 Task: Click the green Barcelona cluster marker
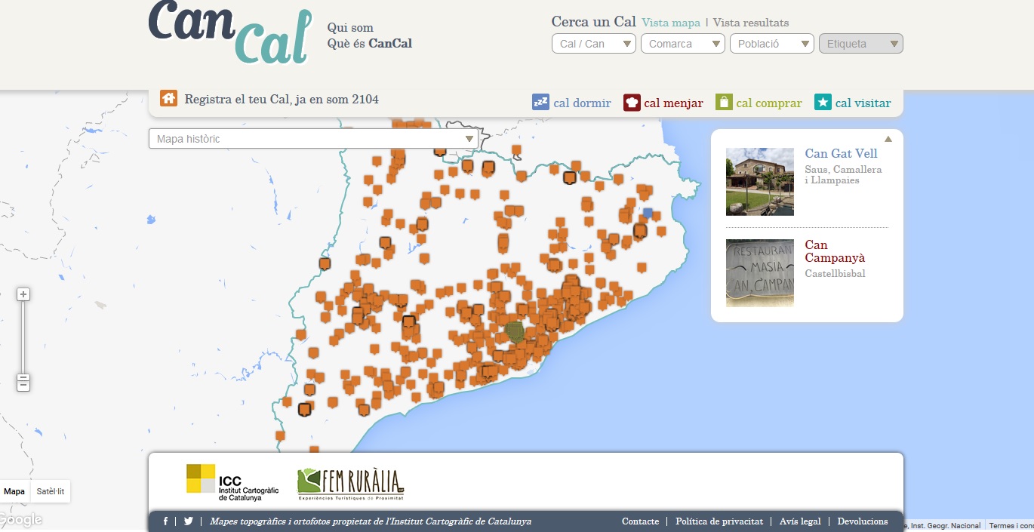coord(515,331)
